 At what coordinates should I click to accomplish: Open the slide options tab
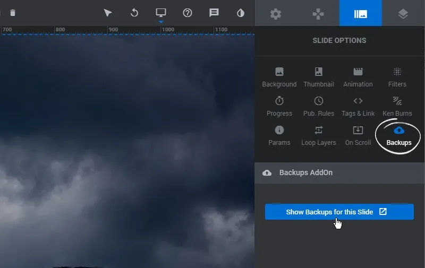point(361,14)
